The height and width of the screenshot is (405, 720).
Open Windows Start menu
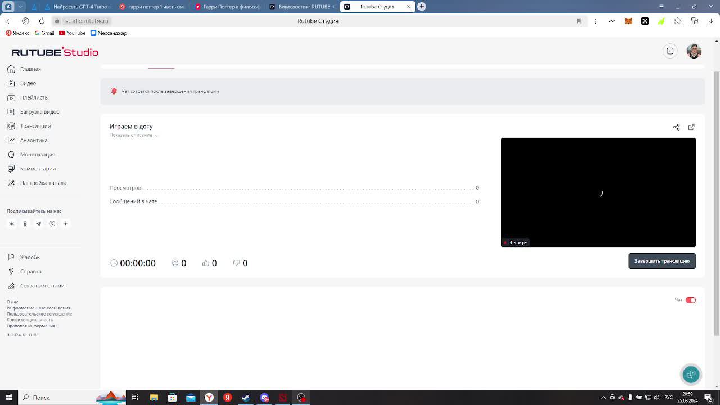click(x=8, y=398)
